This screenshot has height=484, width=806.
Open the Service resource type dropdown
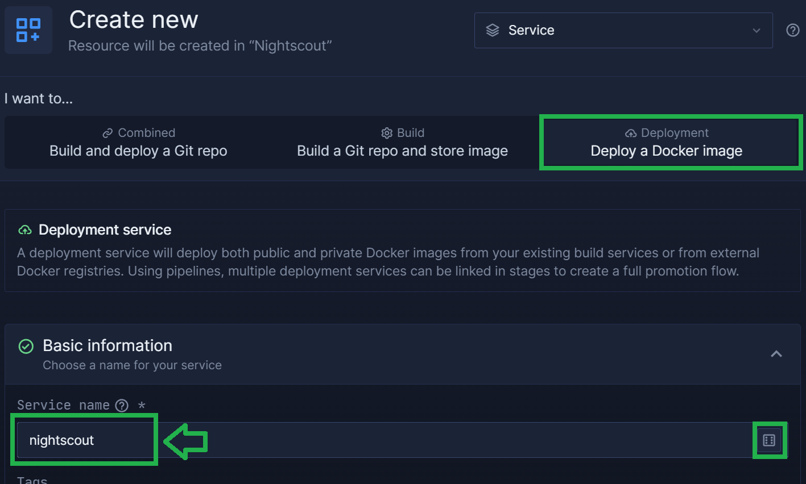pyautogui.click(x=623, y=30)
